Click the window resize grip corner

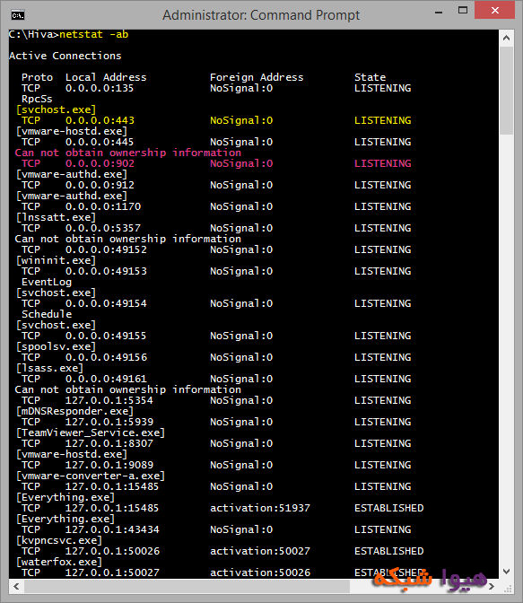tap(508, 588)
